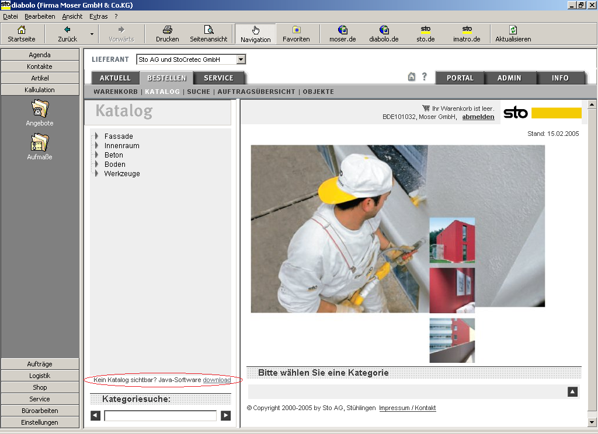Screen dimensions: 598x434
Task: Switch to the SERVICE tab
Action: coord(218,78)
